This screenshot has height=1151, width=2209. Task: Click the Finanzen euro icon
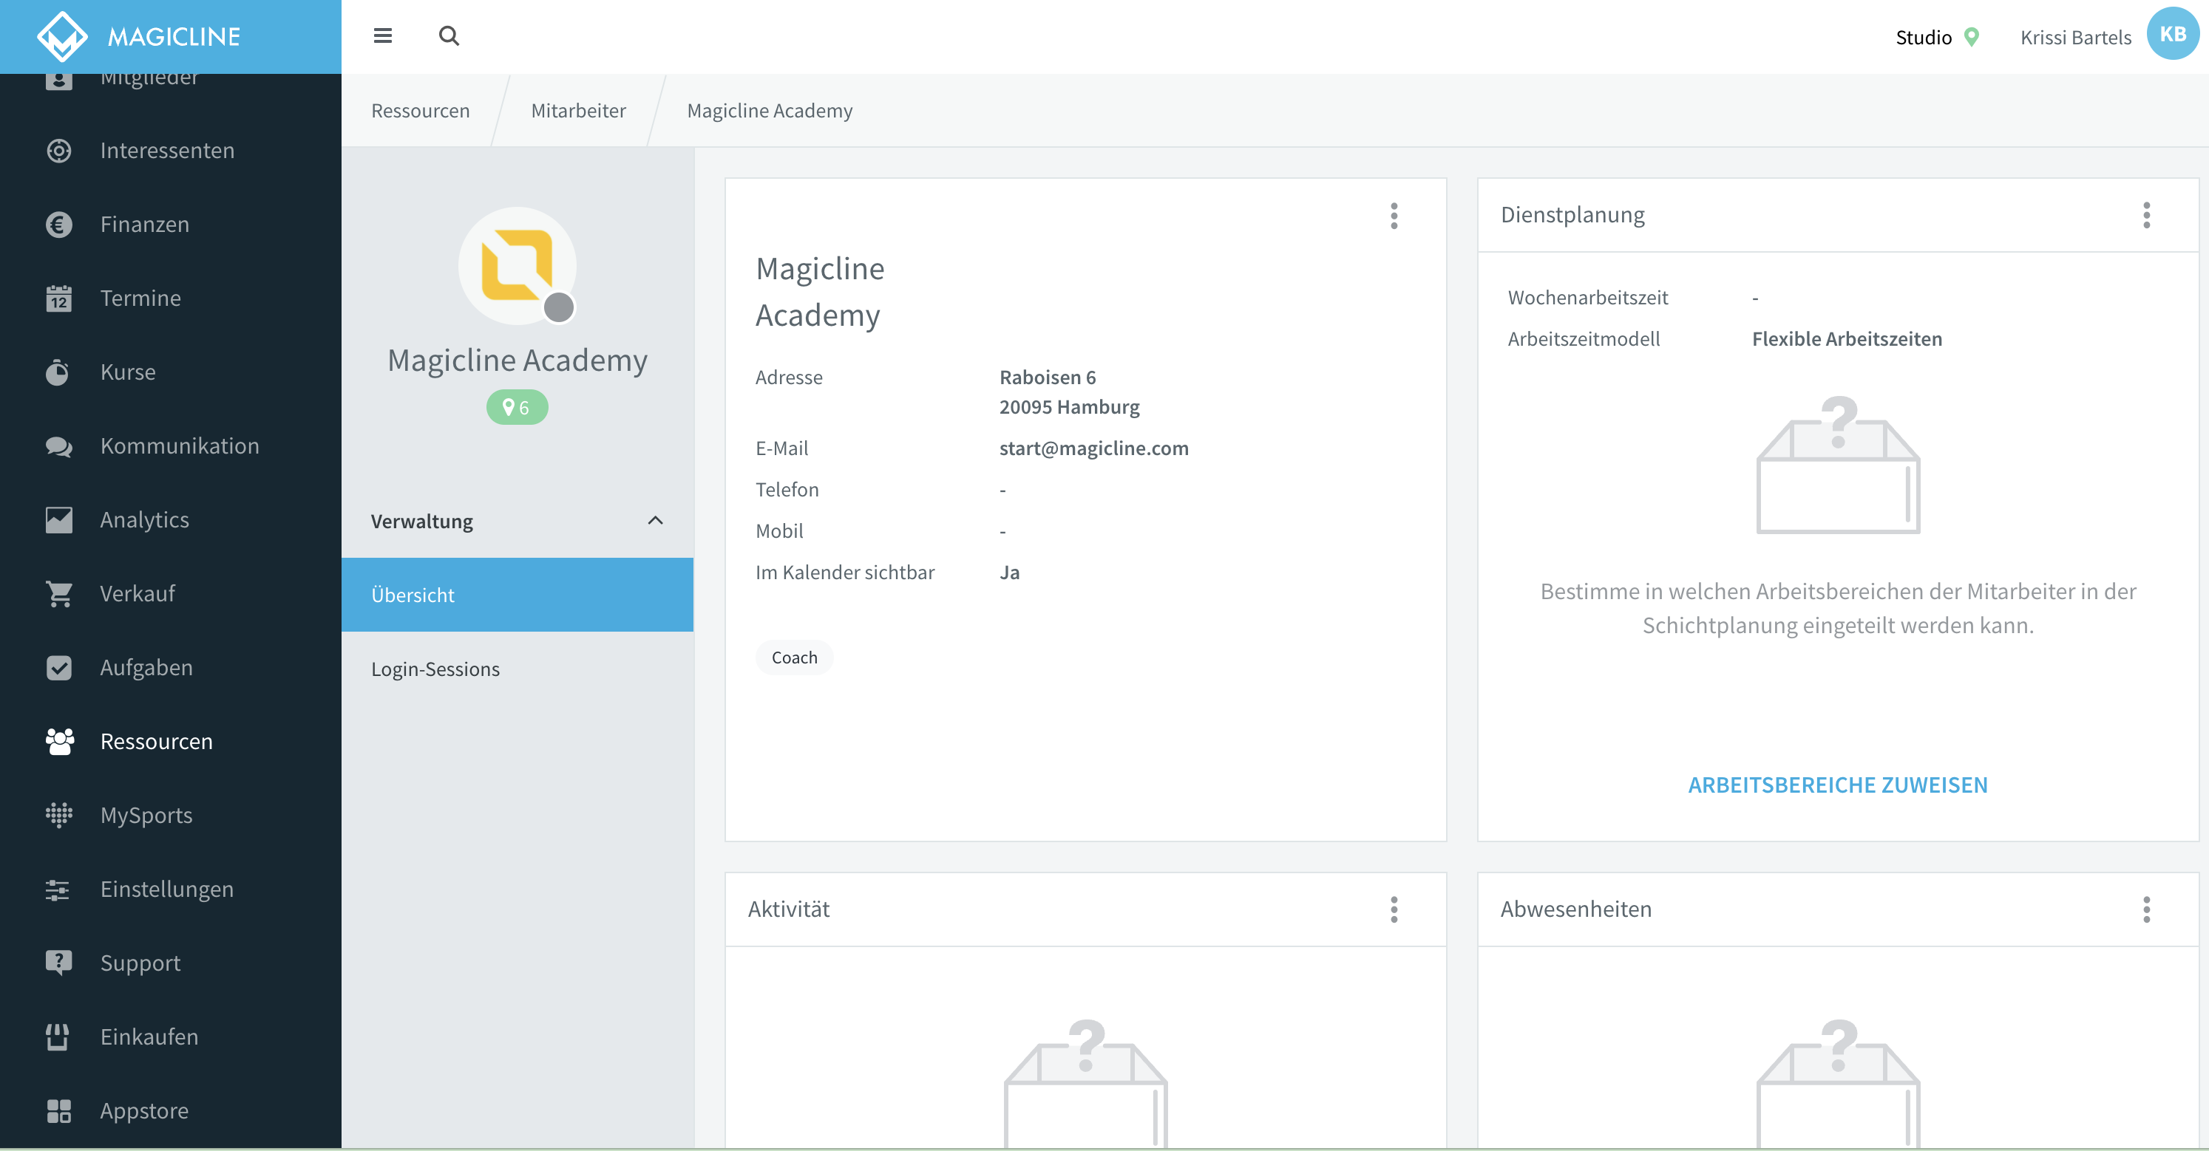coord(58,225)
